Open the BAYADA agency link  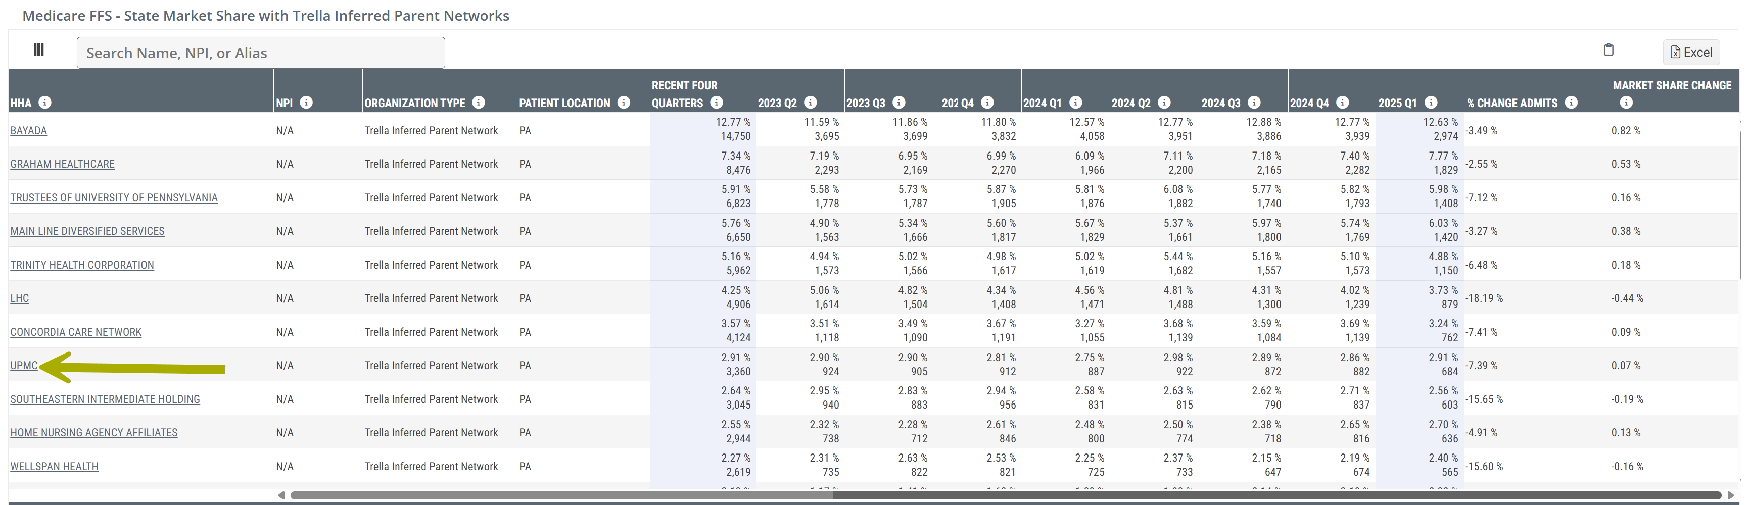tap(28, 130)
